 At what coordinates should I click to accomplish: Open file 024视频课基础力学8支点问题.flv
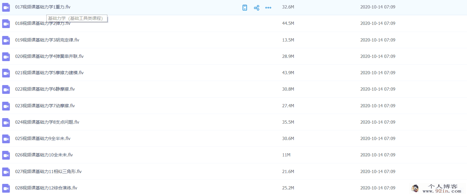(x=47, y=122)
